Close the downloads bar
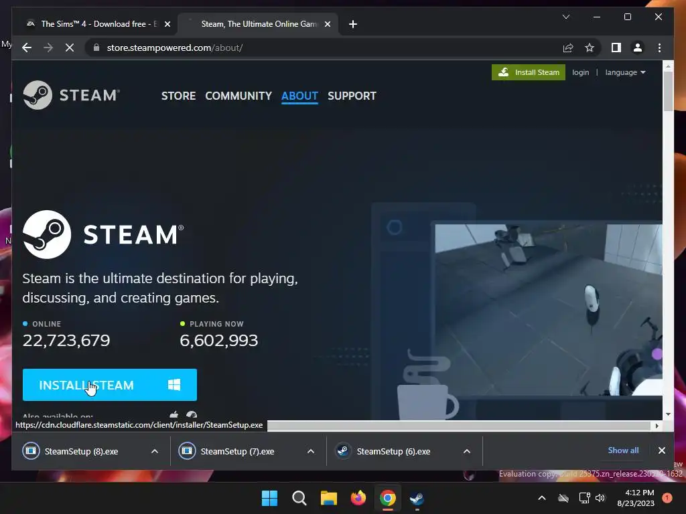The image size is (686, 514). pos(661,450)
